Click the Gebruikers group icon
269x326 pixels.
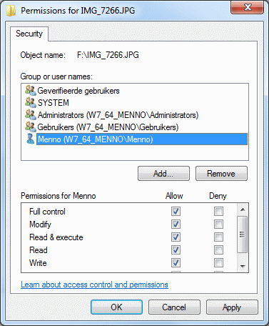(31, 127)
